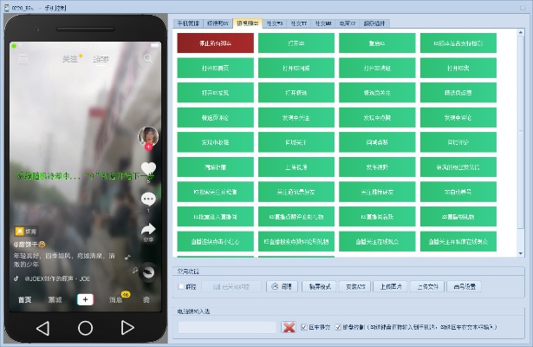Switch to the 社交MM tab
533x347 pixels.
323,24
